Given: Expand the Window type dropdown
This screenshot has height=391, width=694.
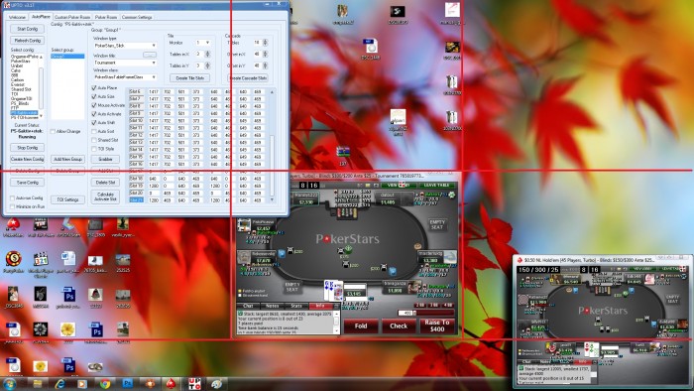Looking at the screenshot, I should [x=125, y=46].
